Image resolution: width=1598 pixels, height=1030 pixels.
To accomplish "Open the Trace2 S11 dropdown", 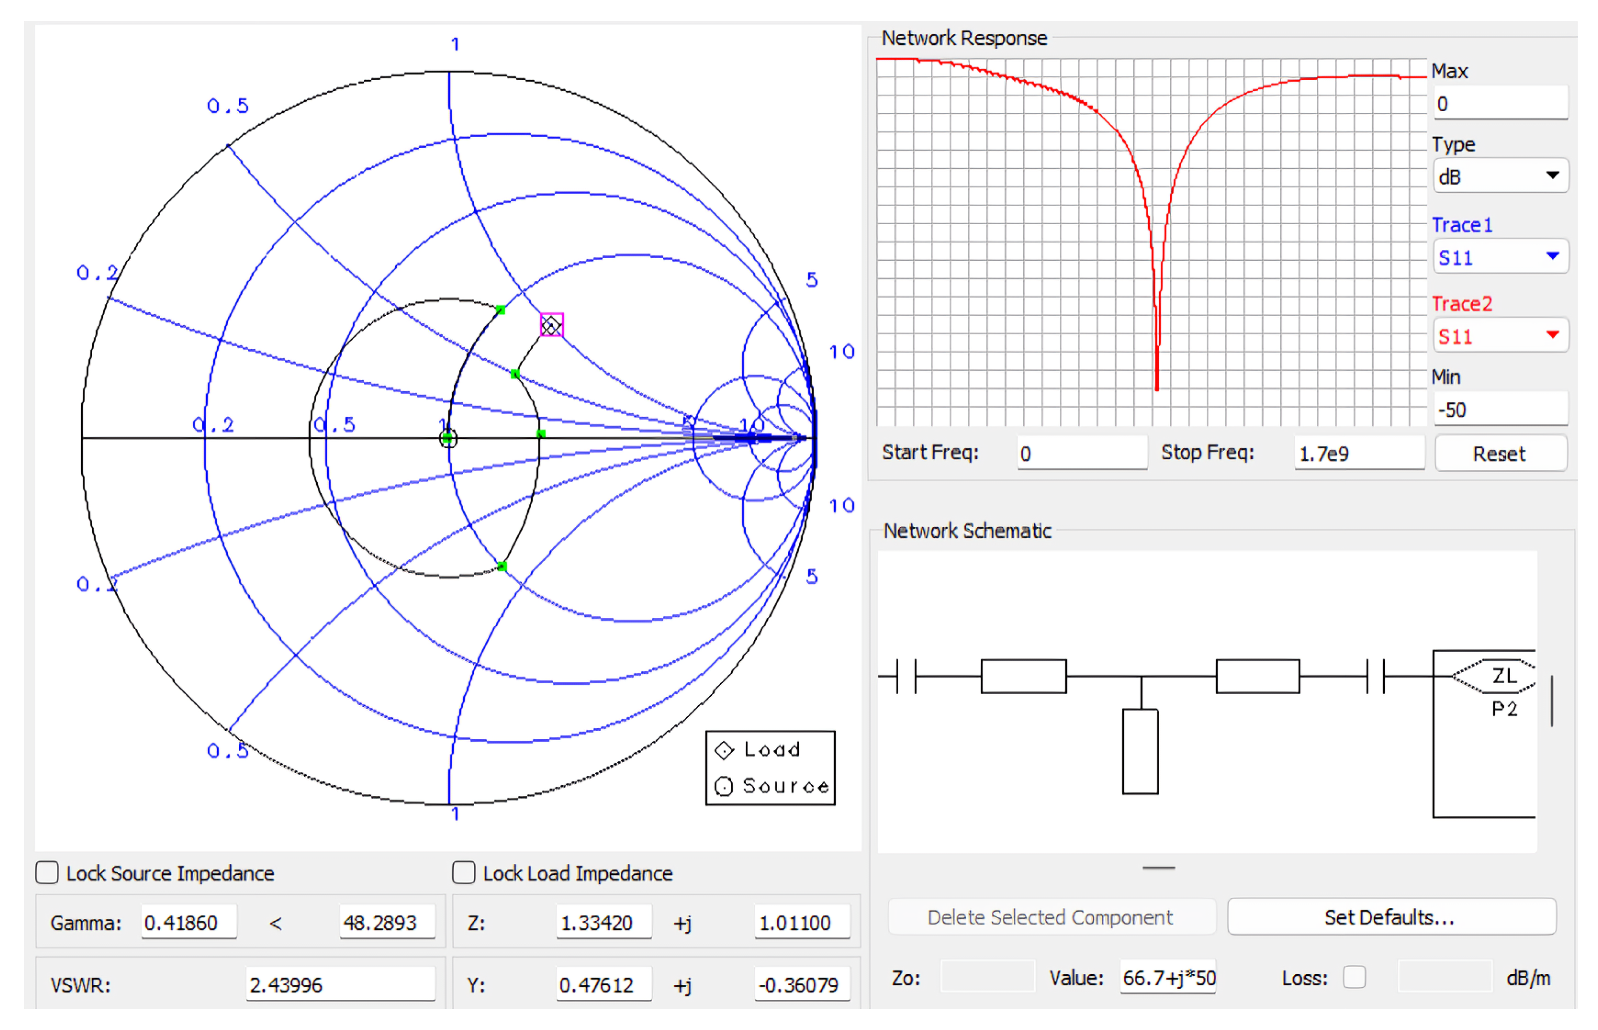I will coord(1500,335).
